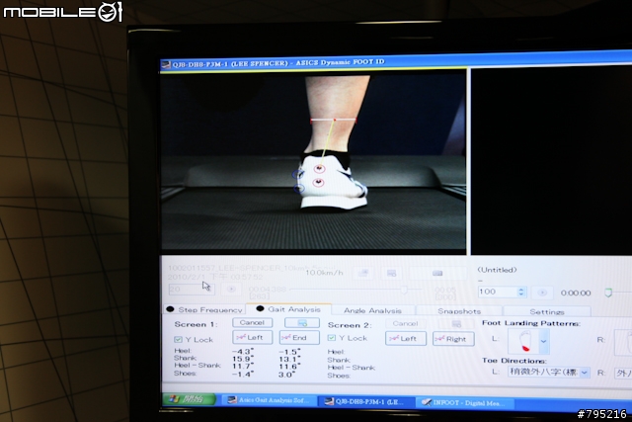Click Cancel button under Screen 1
This screenshot has height=422, width=632.
pos(253,322)
